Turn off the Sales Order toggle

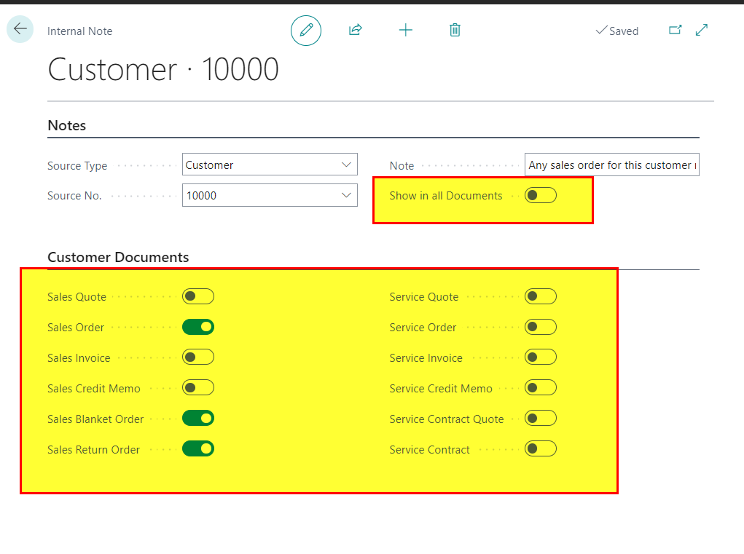pos(198,327)
